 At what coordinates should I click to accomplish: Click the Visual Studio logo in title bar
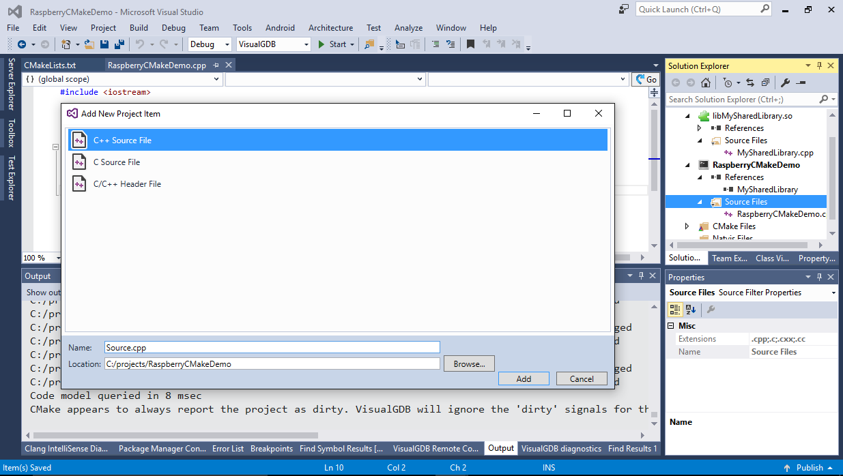(14, 12)
